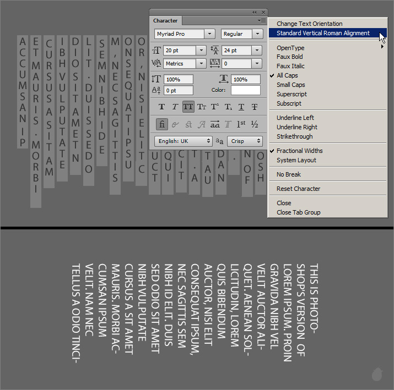Screen dimensions: 394x390
Task: Click the baseline shift 0 pt field
Action: (177, 90)
